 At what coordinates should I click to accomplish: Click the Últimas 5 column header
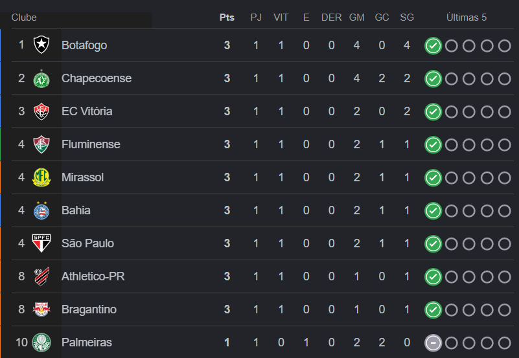click(x=467, y=17)
